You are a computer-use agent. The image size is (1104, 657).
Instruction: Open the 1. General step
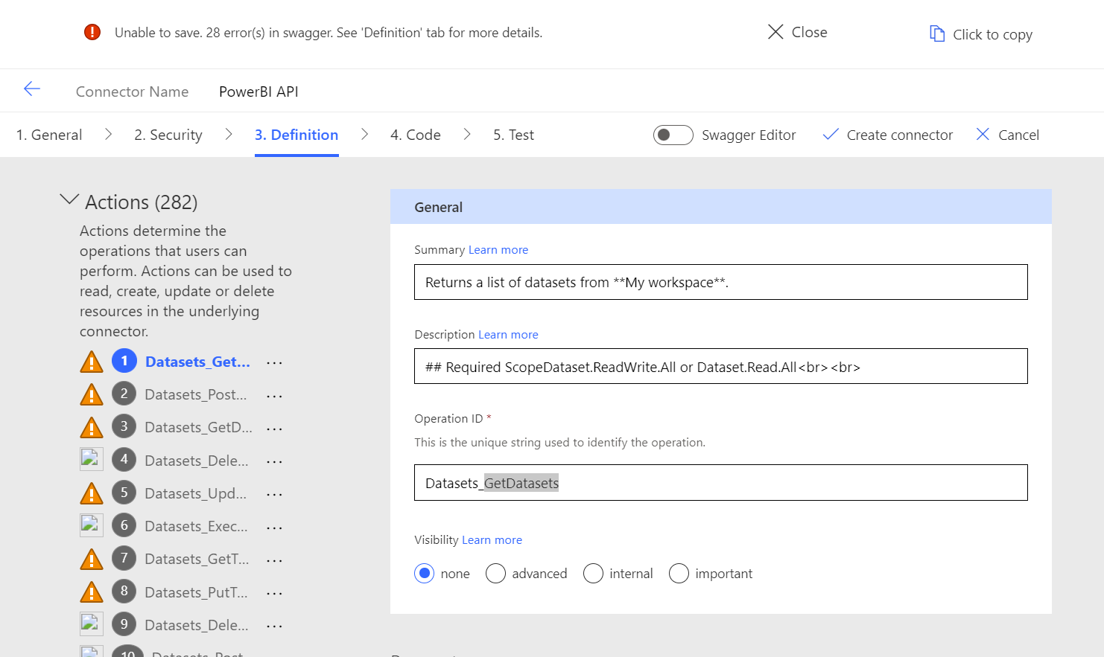click(49, 135)
